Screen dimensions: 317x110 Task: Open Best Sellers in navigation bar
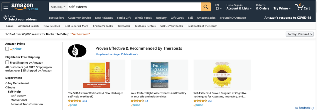(x=56, y=18)
